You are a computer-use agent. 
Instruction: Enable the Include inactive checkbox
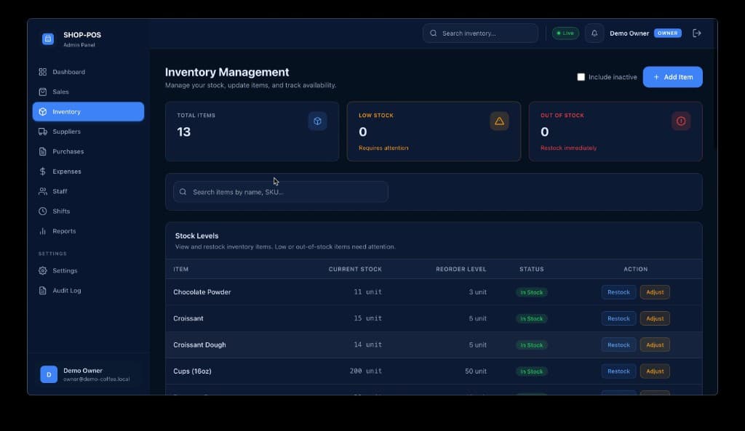(581, 77)
